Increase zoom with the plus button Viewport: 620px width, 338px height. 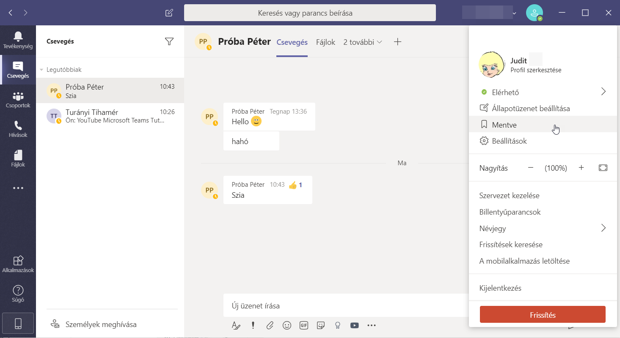pos(581,168)
